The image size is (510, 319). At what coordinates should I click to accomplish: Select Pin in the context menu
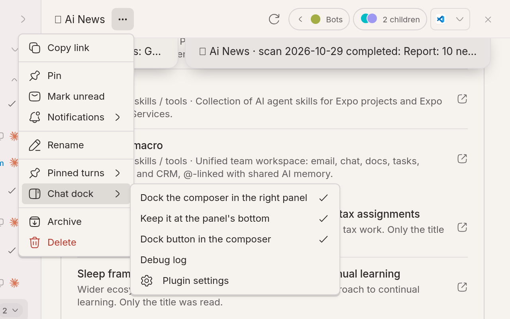[76, 76]
